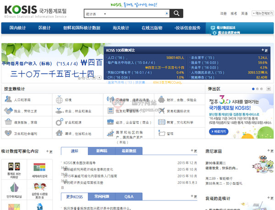Open the 人口和家庭 people icon
This screenshot has width=275, height=210.
pyautogui.click(x=8, y=99)
